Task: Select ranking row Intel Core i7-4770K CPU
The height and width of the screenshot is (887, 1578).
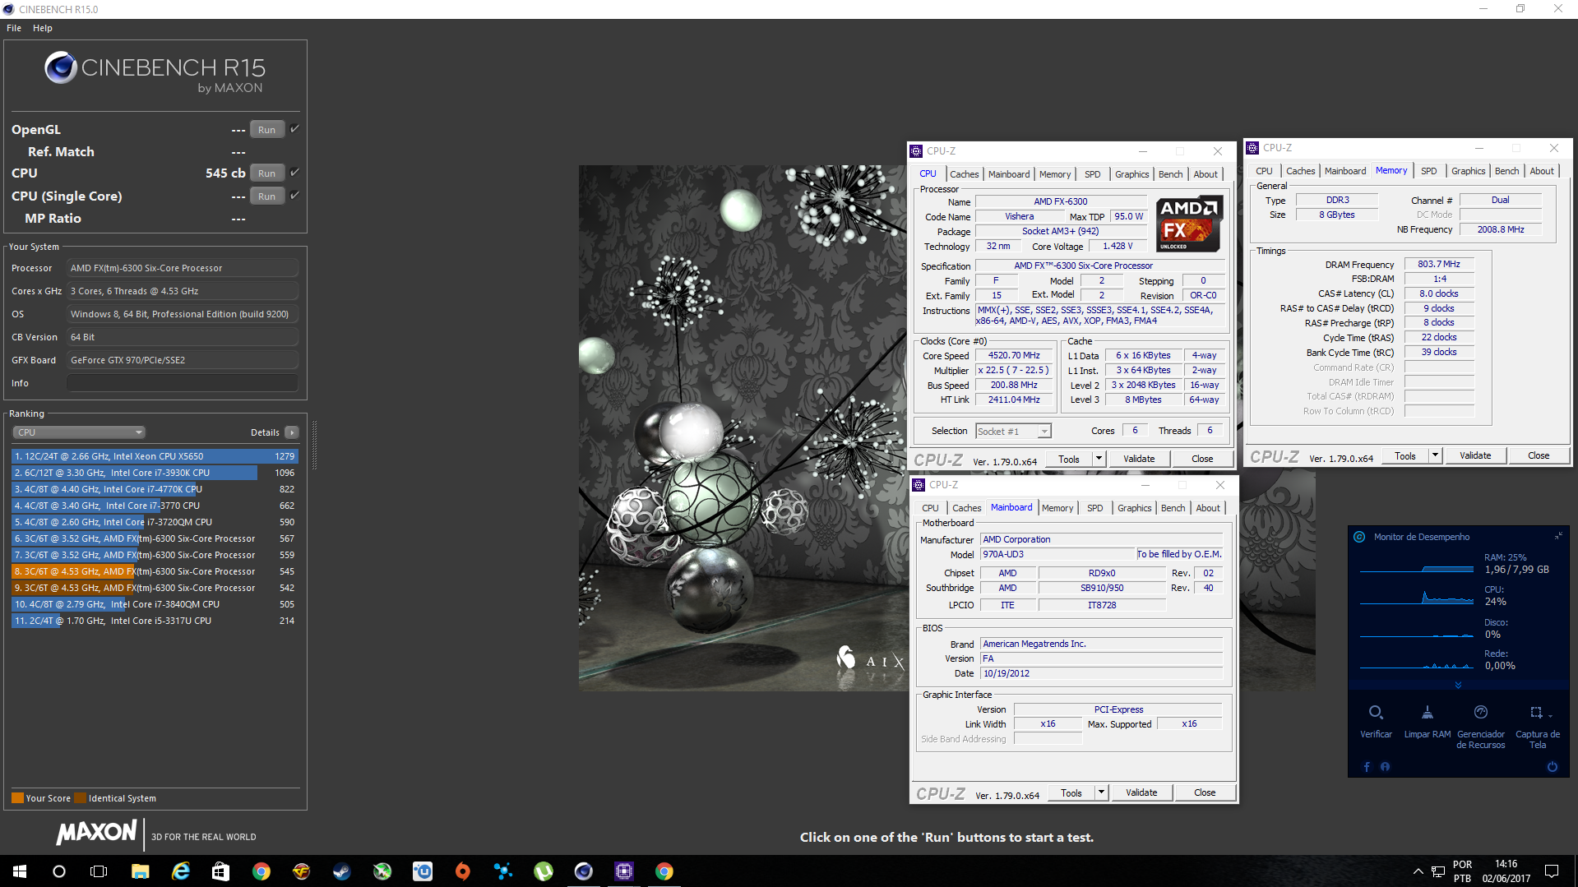Action: point(155,489)
